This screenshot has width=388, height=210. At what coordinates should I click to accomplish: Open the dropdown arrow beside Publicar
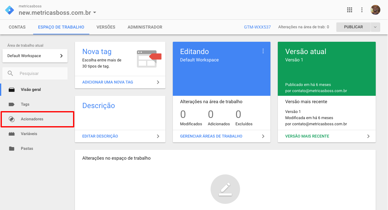click(375, 27)
